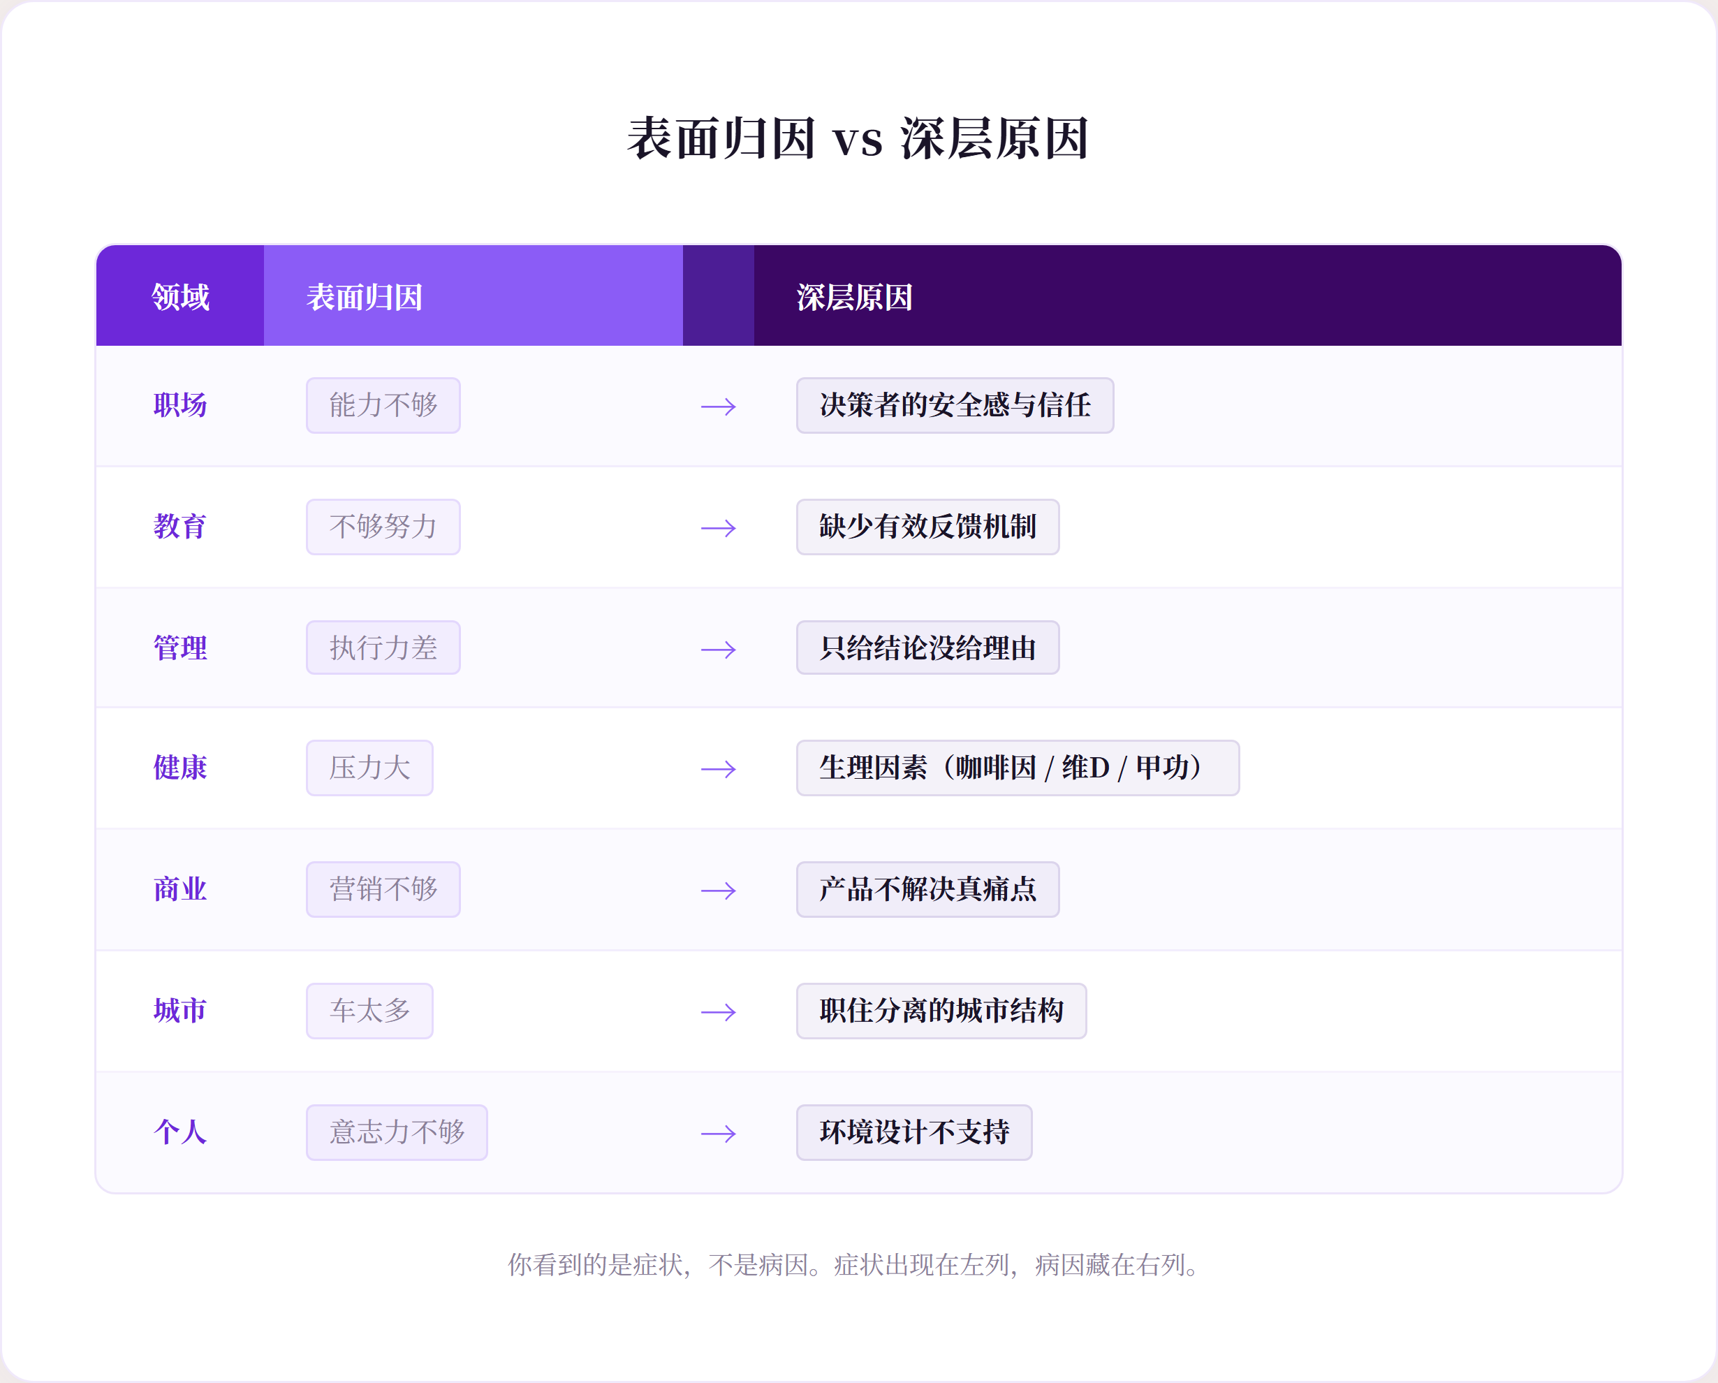
Task: Click the 能力不够 tag
Action: click(x=383, y=405)
